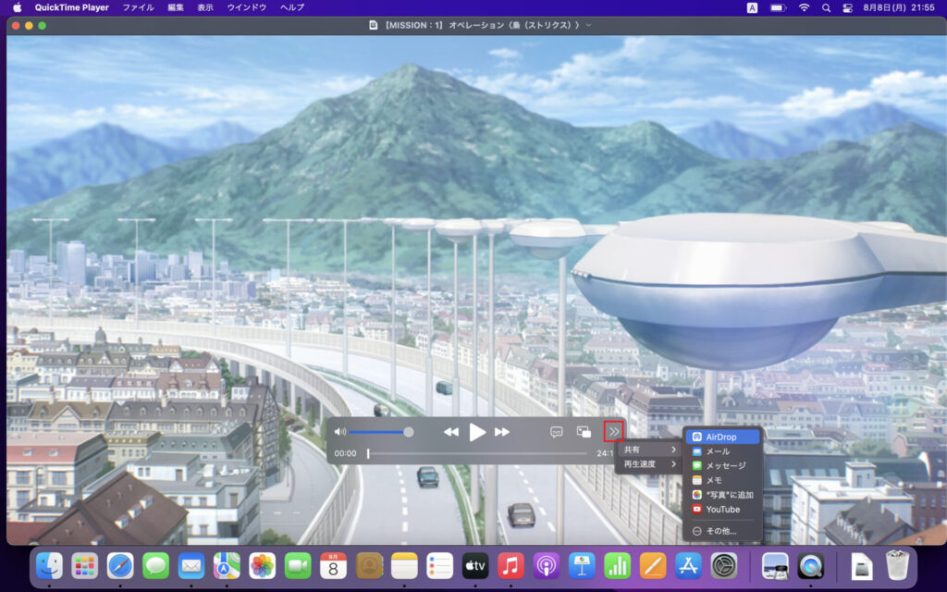Open the Photos app in the Dock
The image size is (947, 592).
click(262, 566)
